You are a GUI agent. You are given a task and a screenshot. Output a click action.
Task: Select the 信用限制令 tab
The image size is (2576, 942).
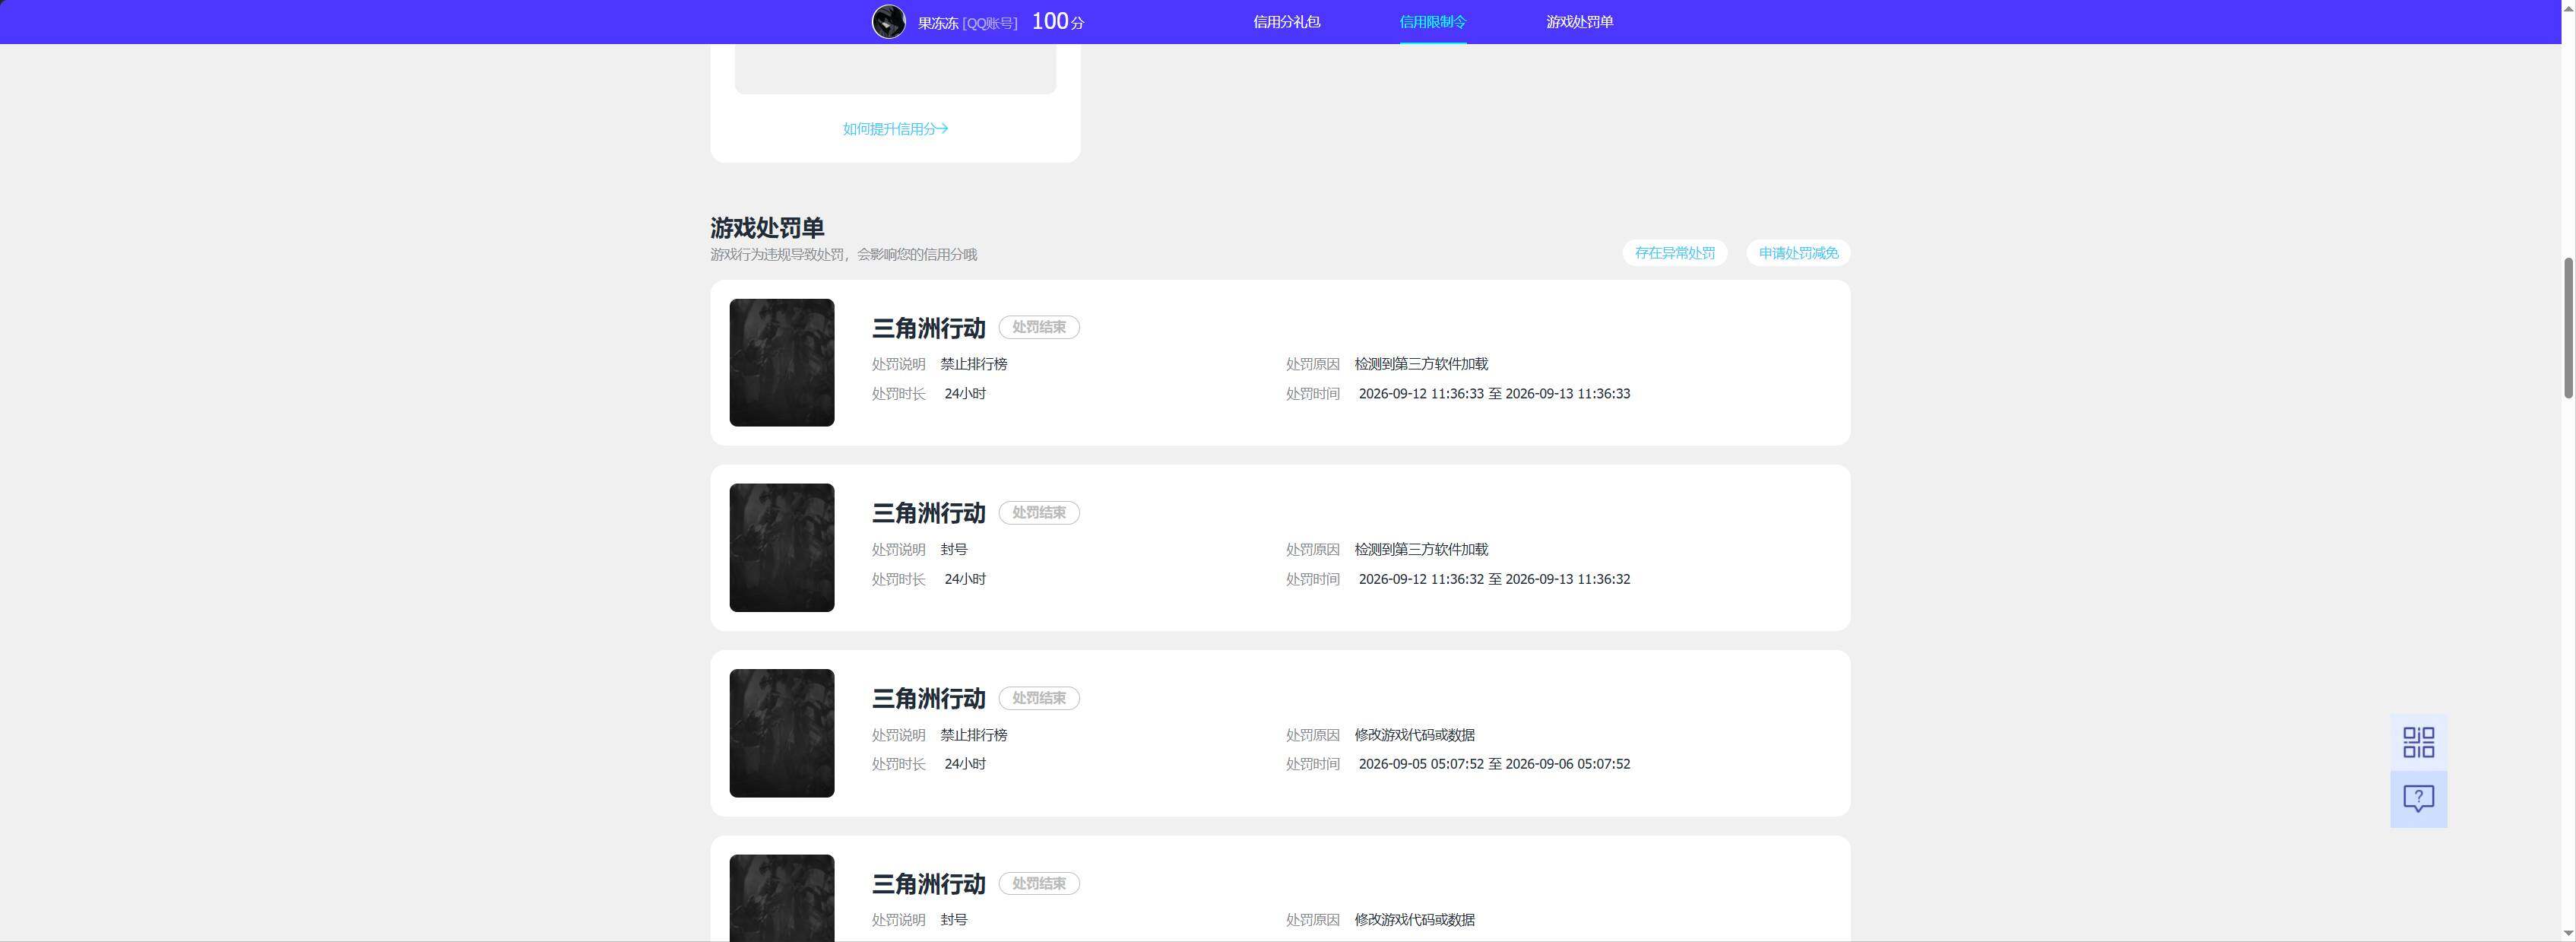[x=1432, y=22]
